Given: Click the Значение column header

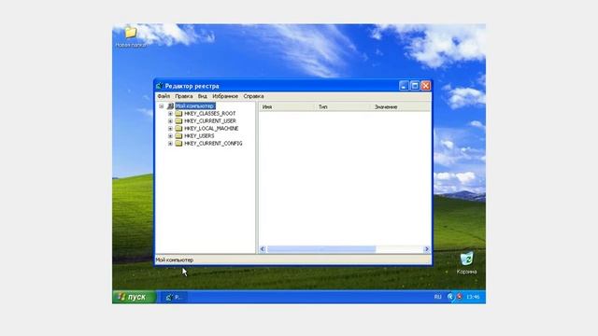Looking at the screenshot, I should (401, 107).
